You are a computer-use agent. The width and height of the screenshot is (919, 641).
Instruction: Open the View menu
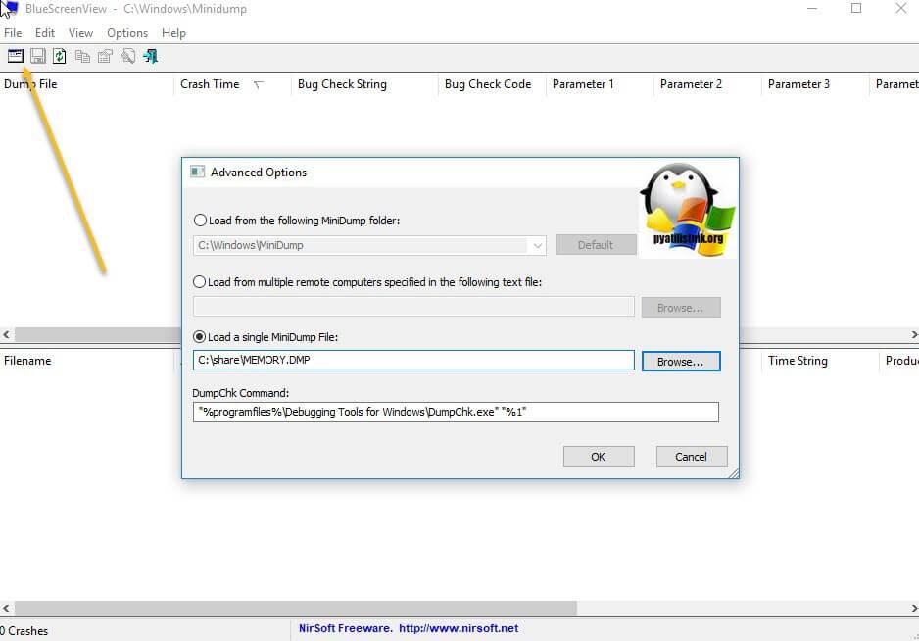pyautogui.click(x=80, y=33)
